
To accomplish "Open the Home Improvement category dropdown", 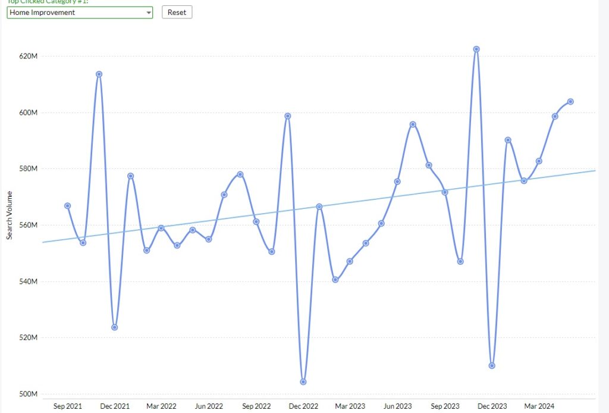I will click(80, 12).
